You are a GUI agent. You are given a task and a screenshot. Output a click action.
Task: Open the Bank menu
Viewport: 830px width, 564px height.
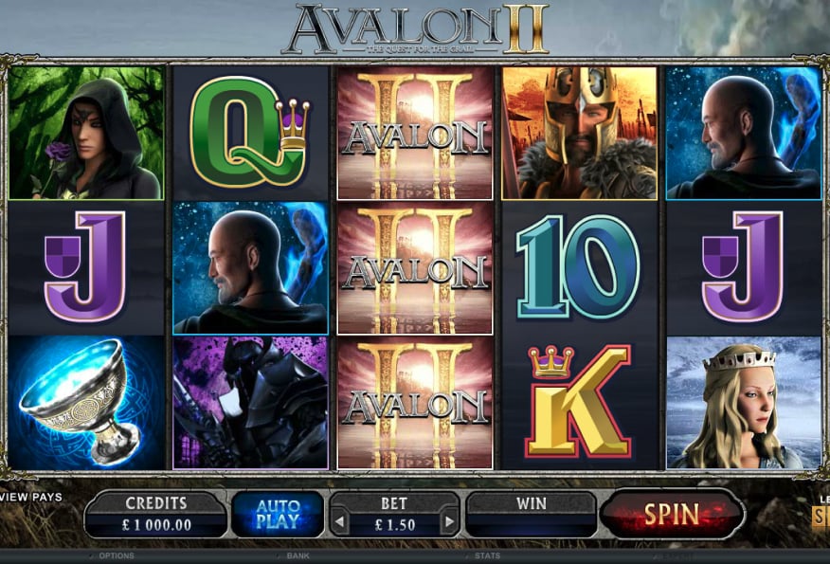298,556
